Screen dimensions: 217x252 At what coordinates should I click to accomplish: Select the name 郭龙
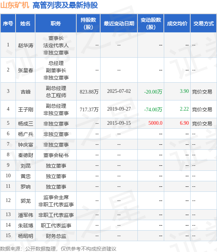pos(25,201)
